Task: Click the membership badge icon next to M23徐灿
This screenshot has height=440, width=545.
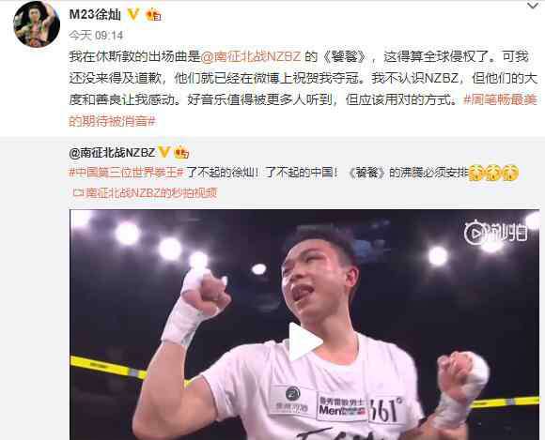Action: [x=153, y=15]
